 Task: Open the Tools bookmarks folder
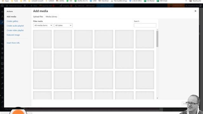(15, 1)
